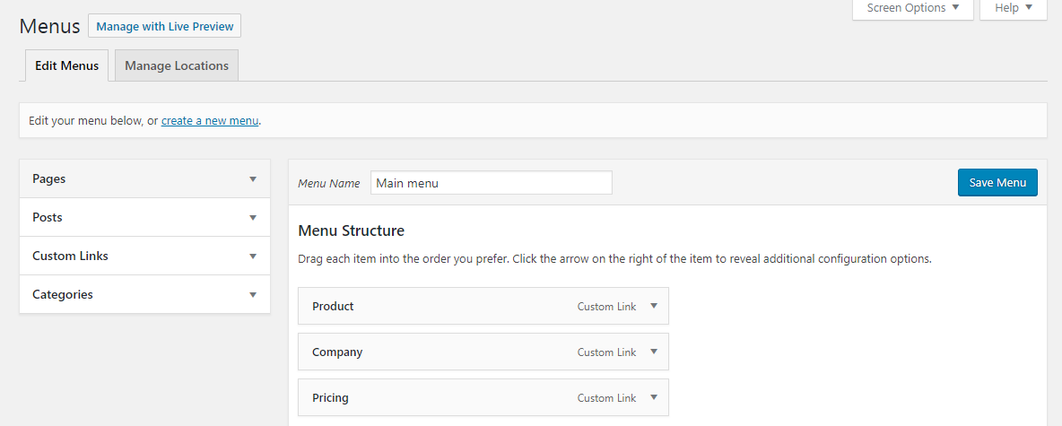Open Pricing menu item options arrow

[654, 397]
